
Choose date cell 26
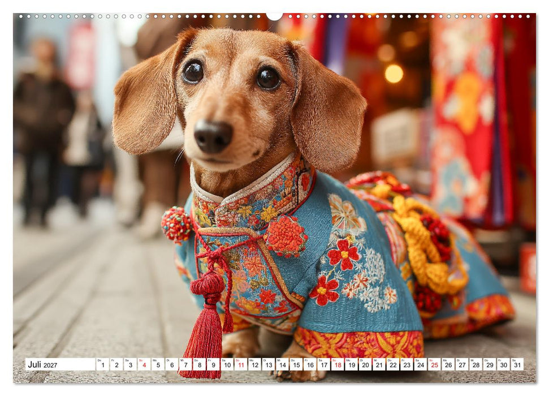click(x=448, y=364)
